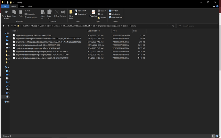The height and width of the screenshot is (138, 221).
Task: Click OS (C:) in the address path
Action: 34,26
